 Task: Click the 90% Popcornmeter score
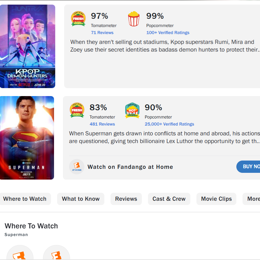[x=153, y=107]
